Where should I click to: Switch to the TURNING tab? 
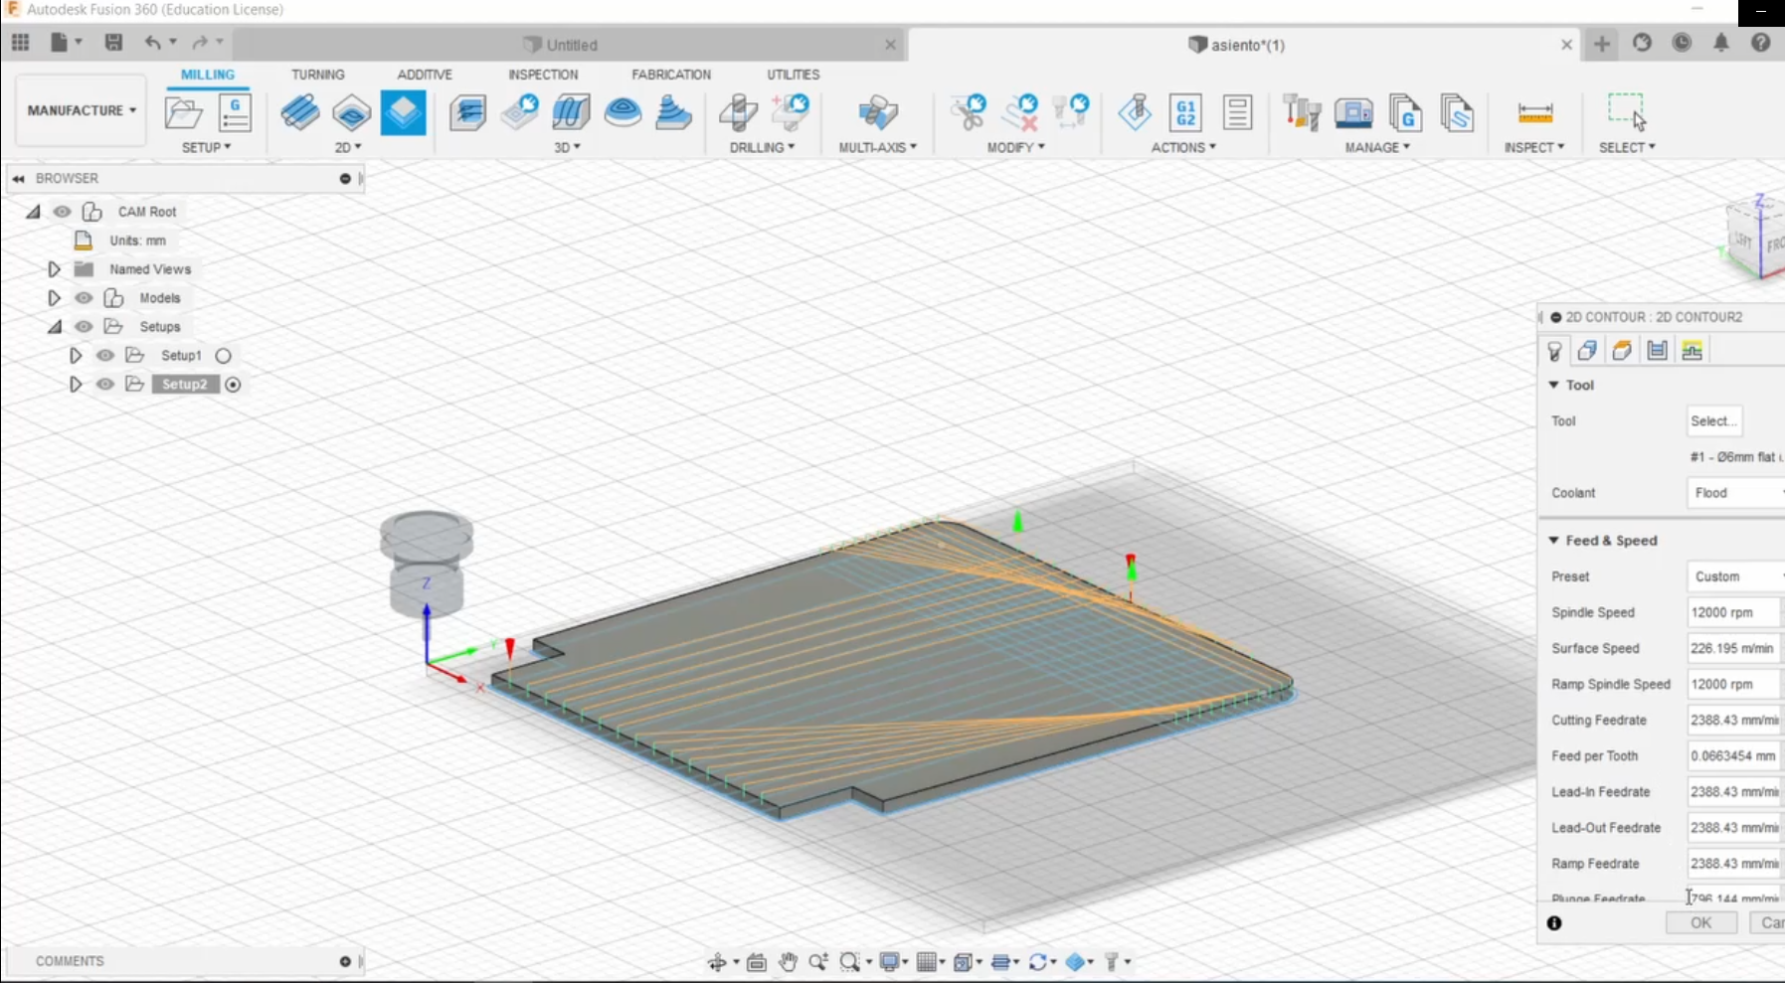click(317, 75)
